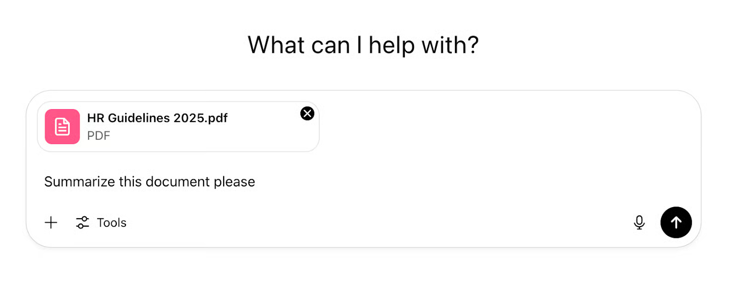Click the Tools label
Image resolution: width=736 pixels, height=284 pixels.
tap(112, 223)
